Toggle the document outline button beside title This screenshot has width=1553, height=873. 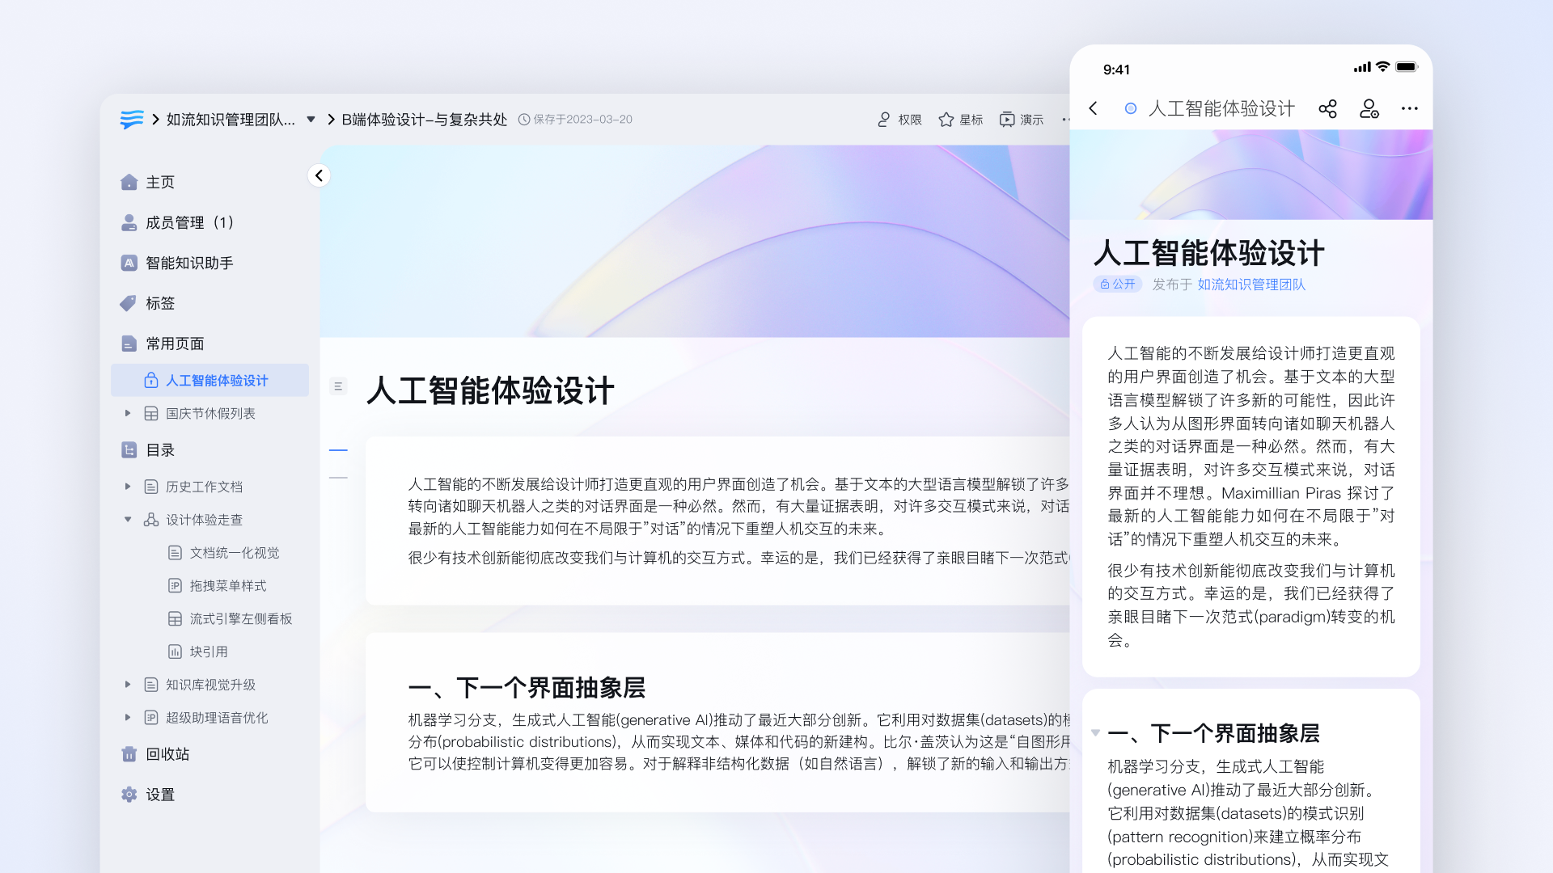click(338, 386)
